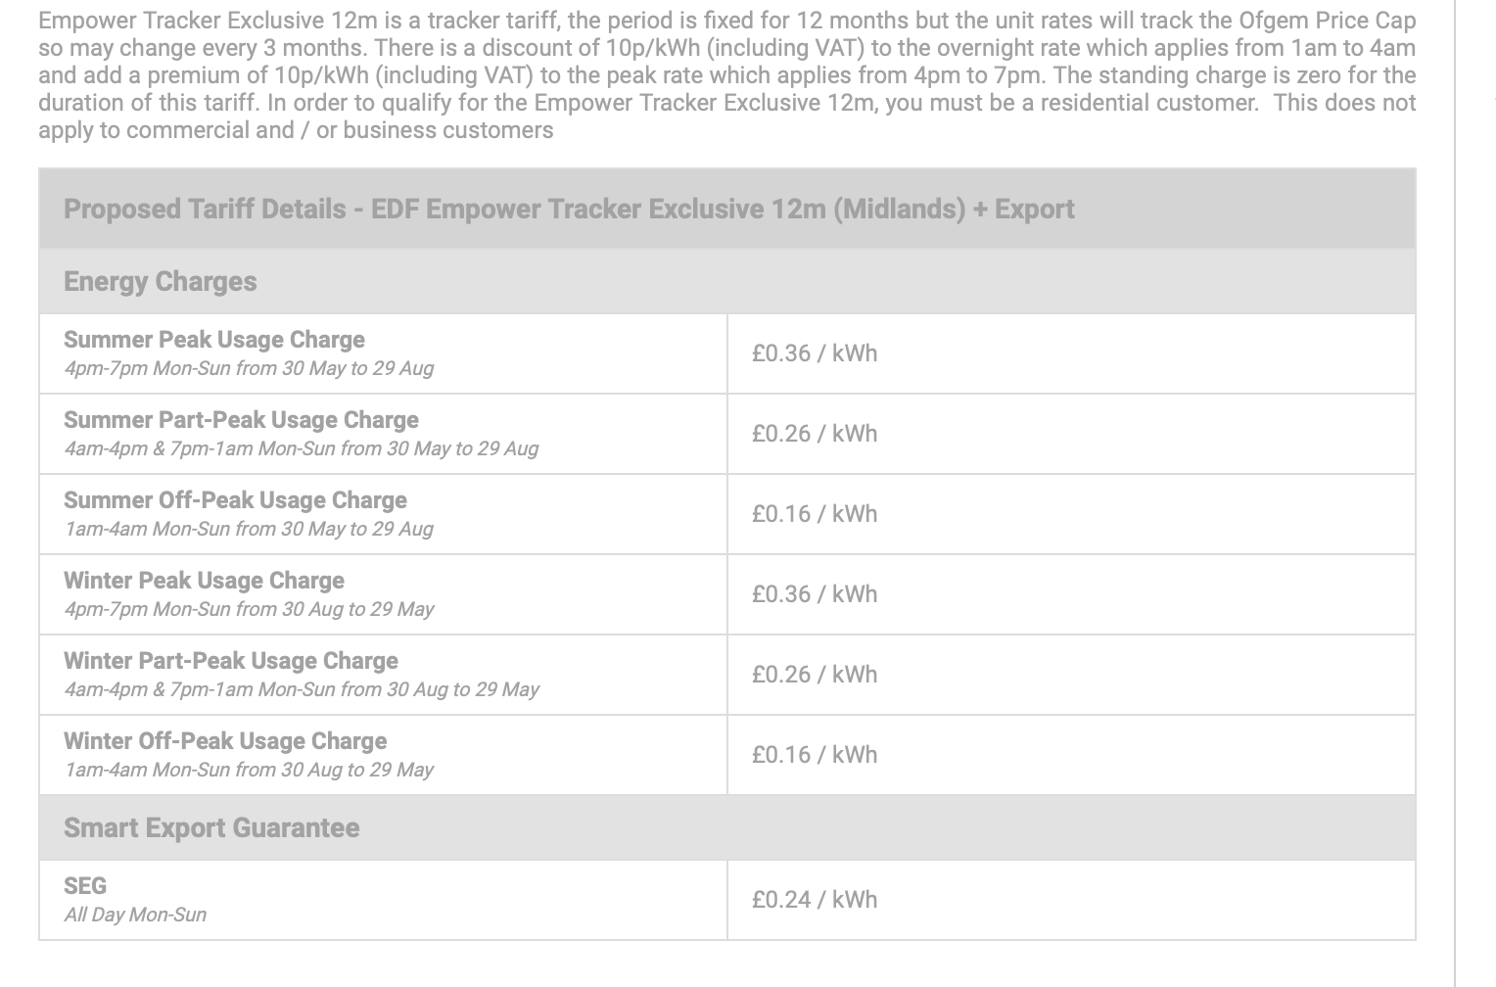Image resolution: width=1496 pixels, height=987 pixels.
Task: Select the Winter Part-Peak Usage Charge label
Action: 231,661
